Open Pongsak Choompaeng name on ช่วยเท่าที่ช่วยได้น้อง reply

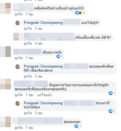43,103
